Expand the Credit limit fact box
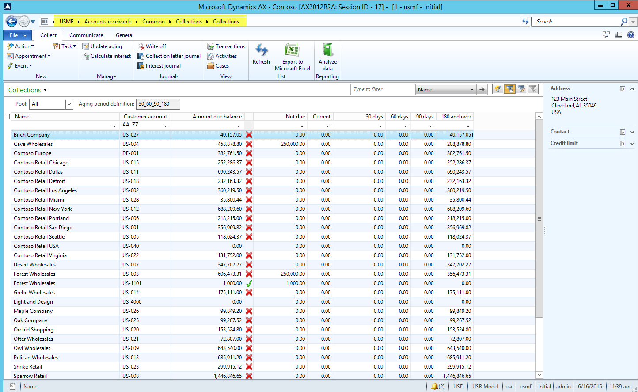The image size is (638, 392). coord(632,144)
